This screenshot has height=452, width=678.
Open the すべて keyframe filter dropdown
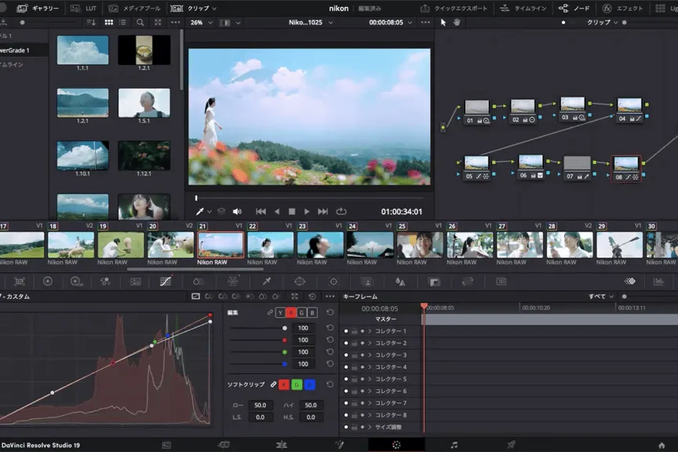click(x=600, y=297)
